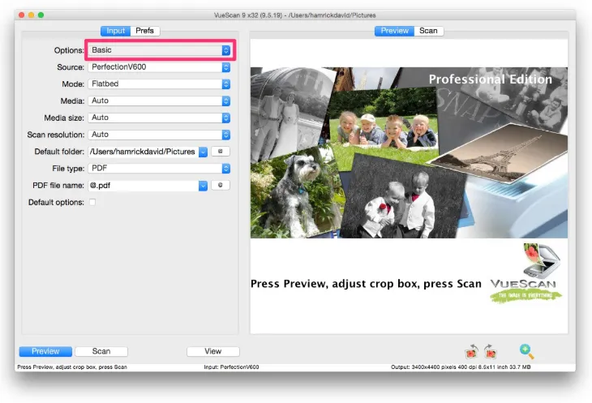Select the Scan tab above the image
The width and height of the screenshot is (592, 403).
428,31
